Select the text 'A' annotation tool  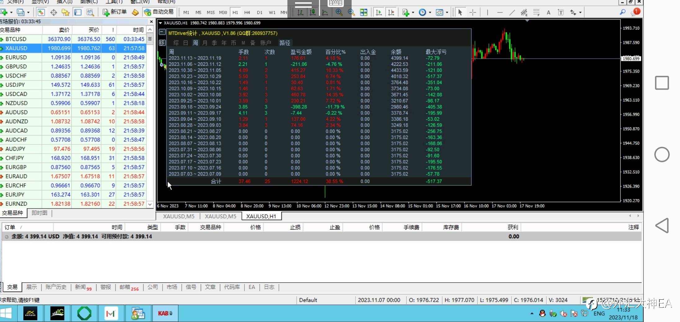(x=548, y=12)
